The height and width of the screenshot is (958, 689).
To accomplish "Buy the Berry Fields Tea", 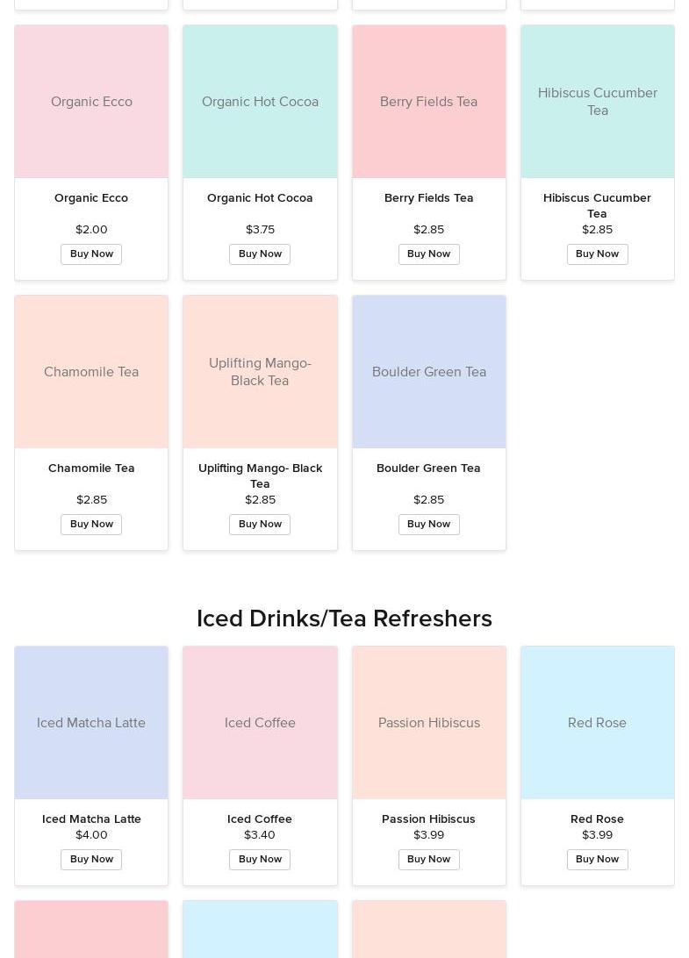I will [x=428, y=254].
